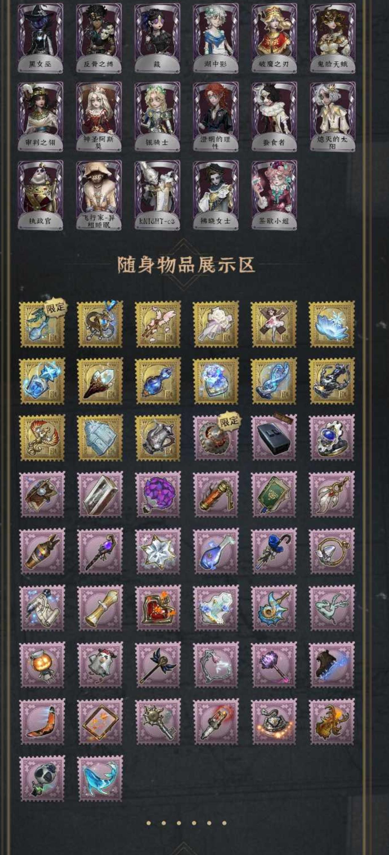
Task: Open the 执政官 costume card
Action: point(41,195)
